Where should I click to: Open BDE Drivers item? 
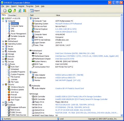click(16, 110)
